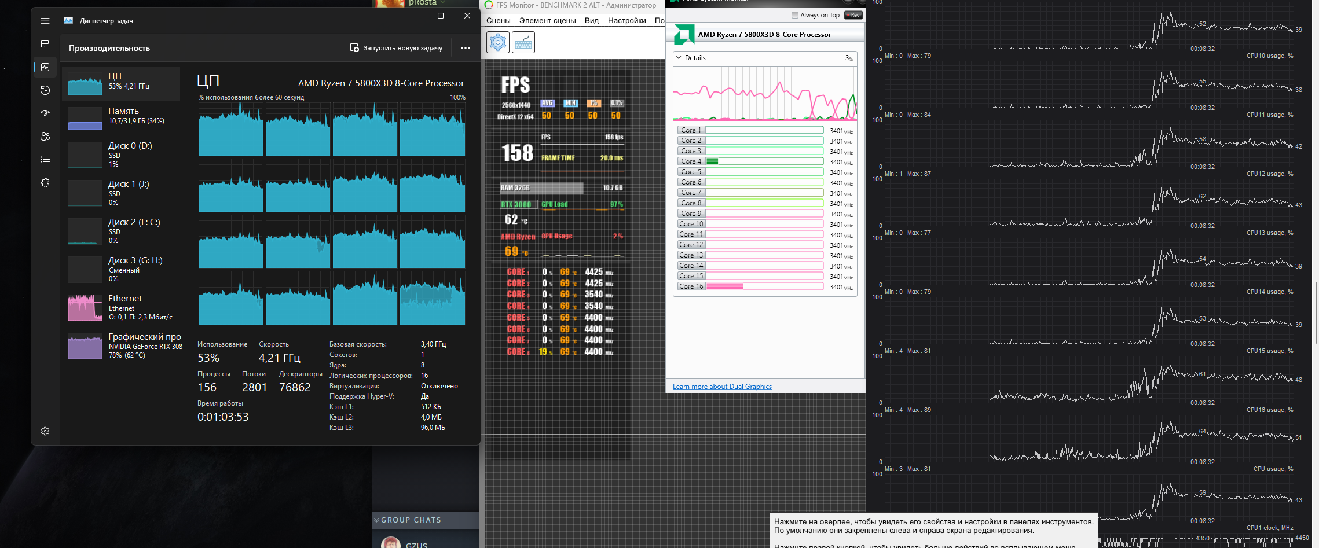Viewport: 1319px width, 548px height.
Task: Select Диск 3 (G: H:) in performance list
Action: coord(121,270)
